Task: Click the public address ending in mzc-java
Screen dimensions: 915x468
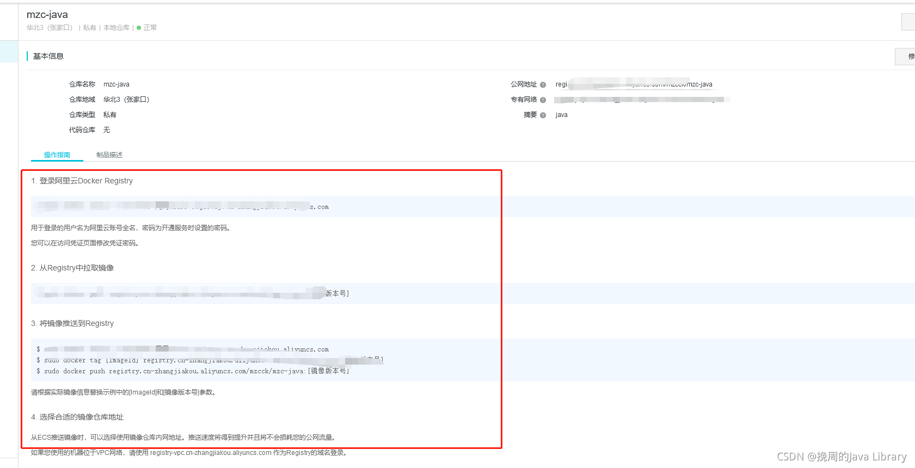Action: coord(634,84)
